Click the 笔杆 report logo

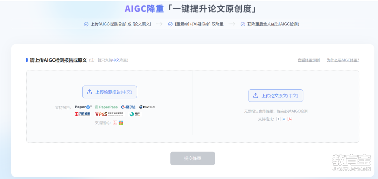(134, 114)
